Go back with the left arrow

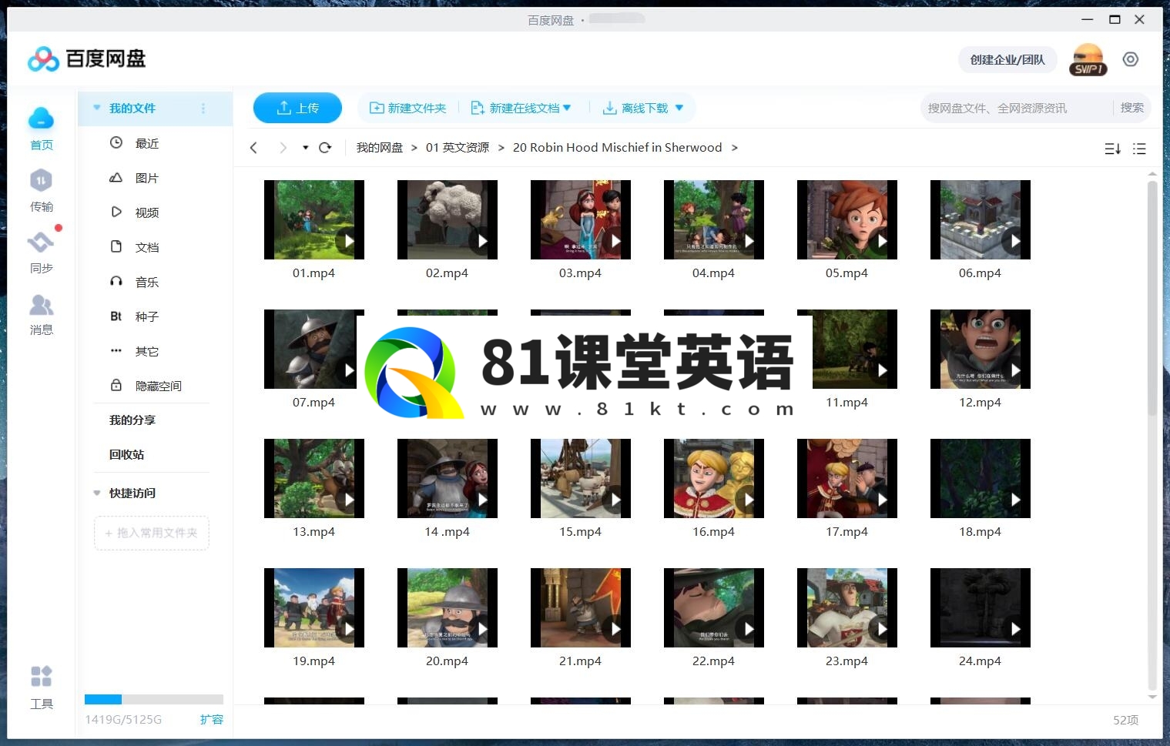coord(253,148)
